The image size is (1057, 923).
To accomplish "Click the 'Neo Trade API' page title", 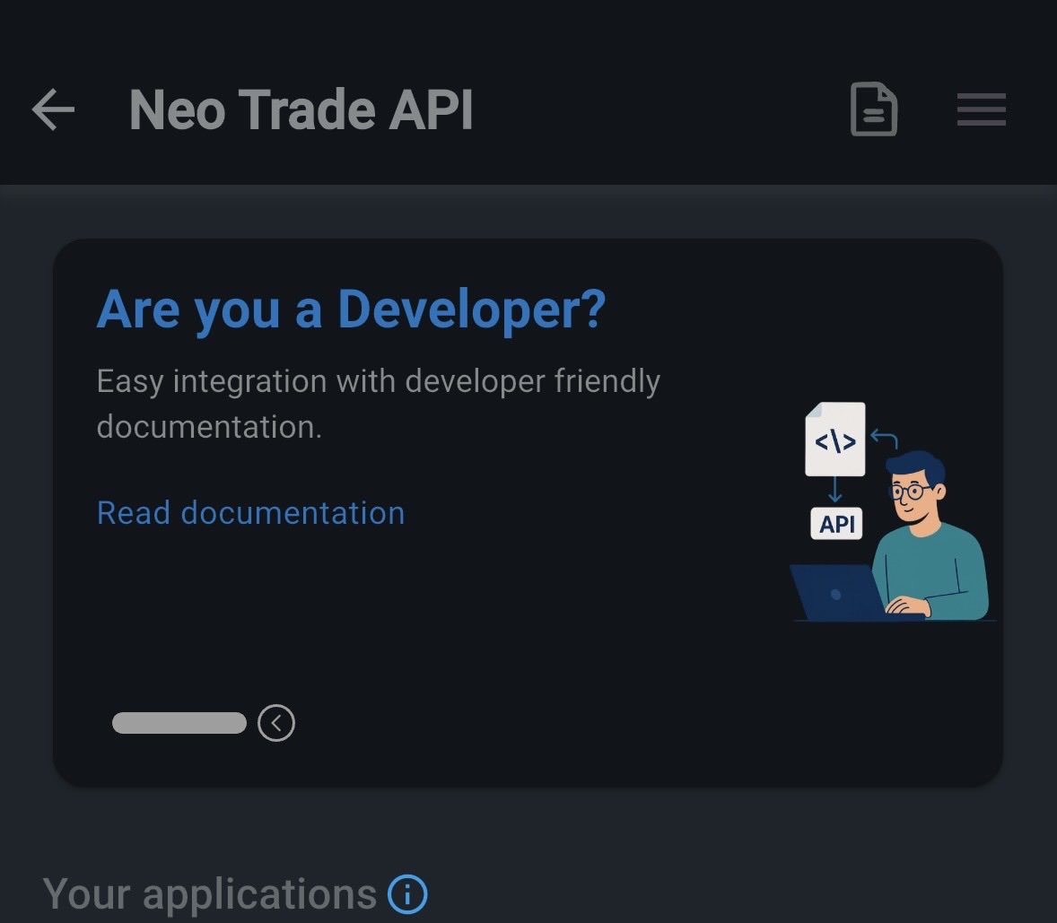I will (x=301, y=109).
